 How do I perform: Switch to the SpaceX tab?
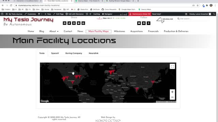pos(55,53)
